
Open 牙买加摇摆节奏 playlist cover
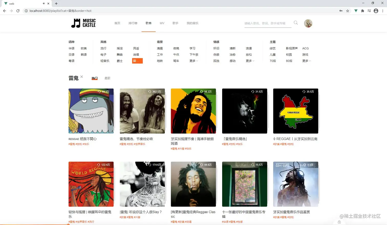click(x=193, y=111)
